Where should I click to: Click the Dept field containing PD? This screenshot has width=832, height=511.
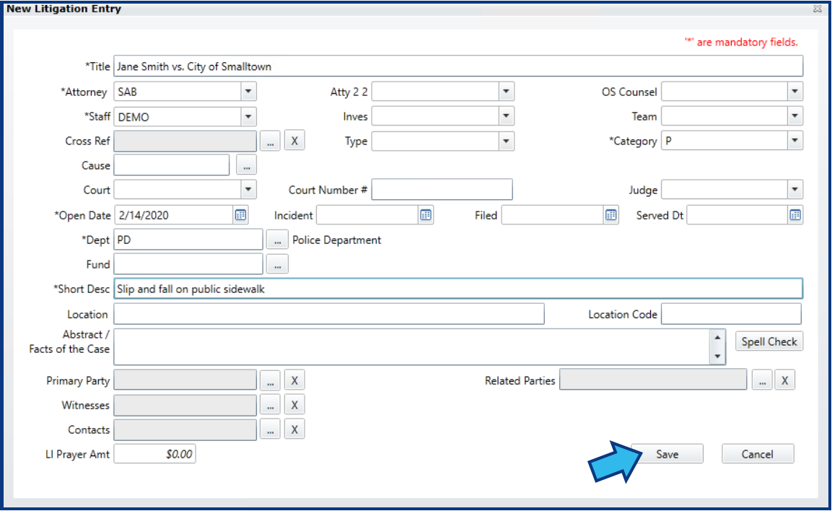[x=188, y=240]
